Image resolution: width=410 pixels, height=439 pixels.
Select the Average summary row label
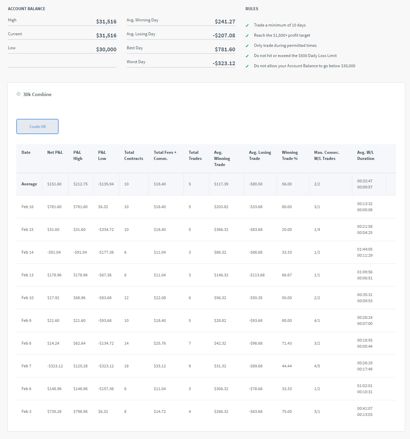point(29,184)
